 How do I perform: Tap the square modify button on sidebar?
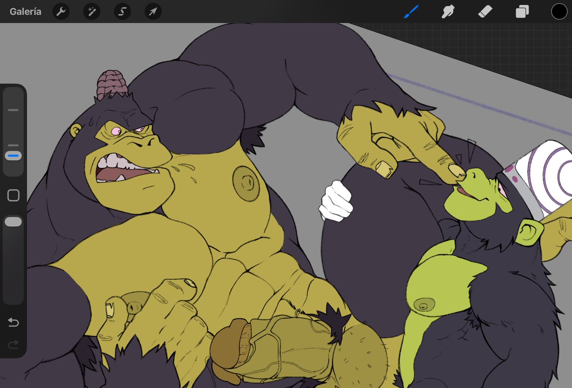[x=13, y=195]
